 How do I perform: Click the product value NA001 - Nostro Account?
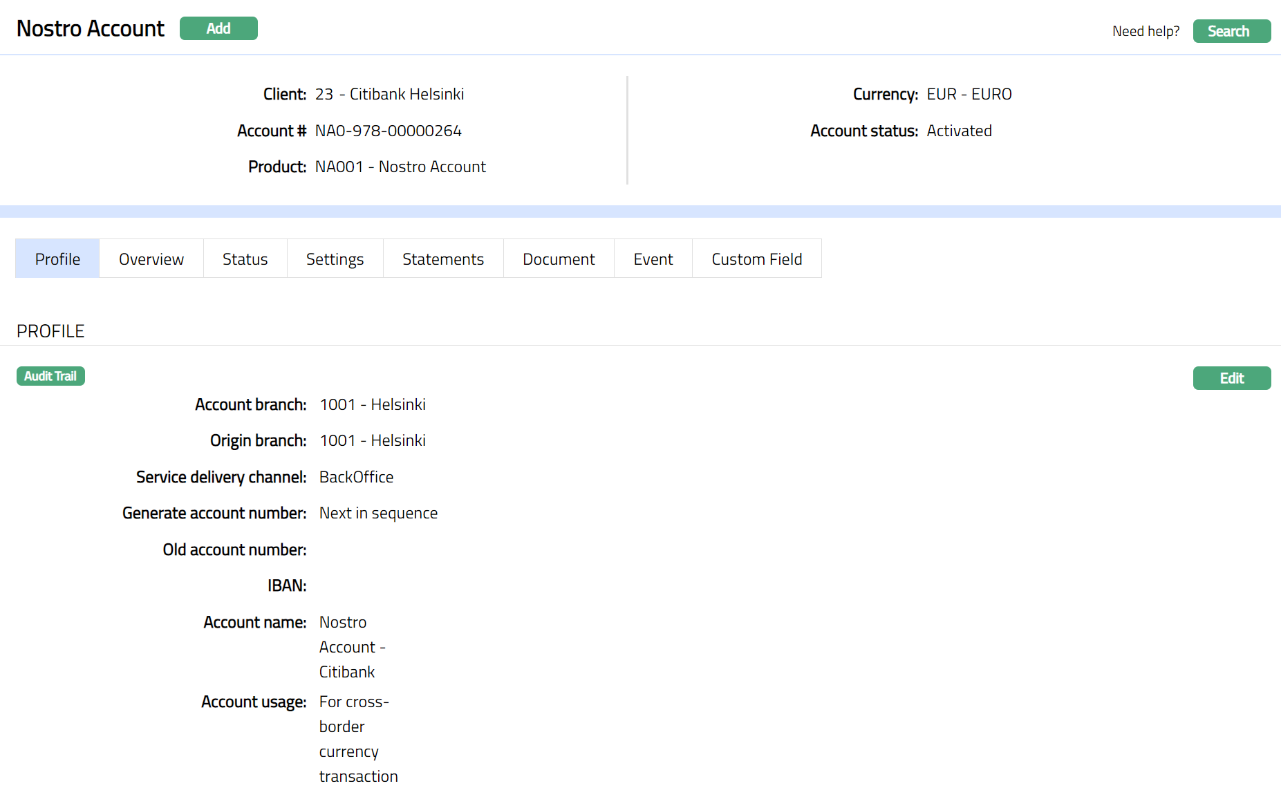400,167
